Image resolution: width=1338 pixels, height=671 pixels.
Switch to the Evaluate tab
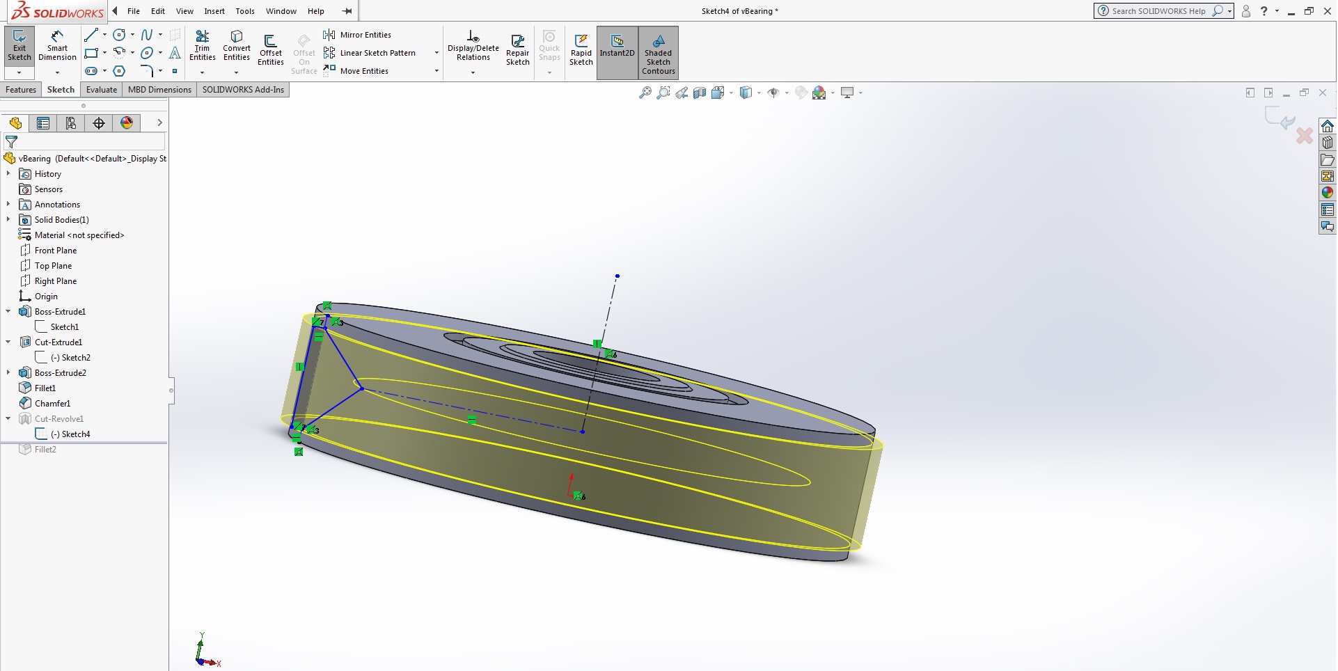(102, 90)
